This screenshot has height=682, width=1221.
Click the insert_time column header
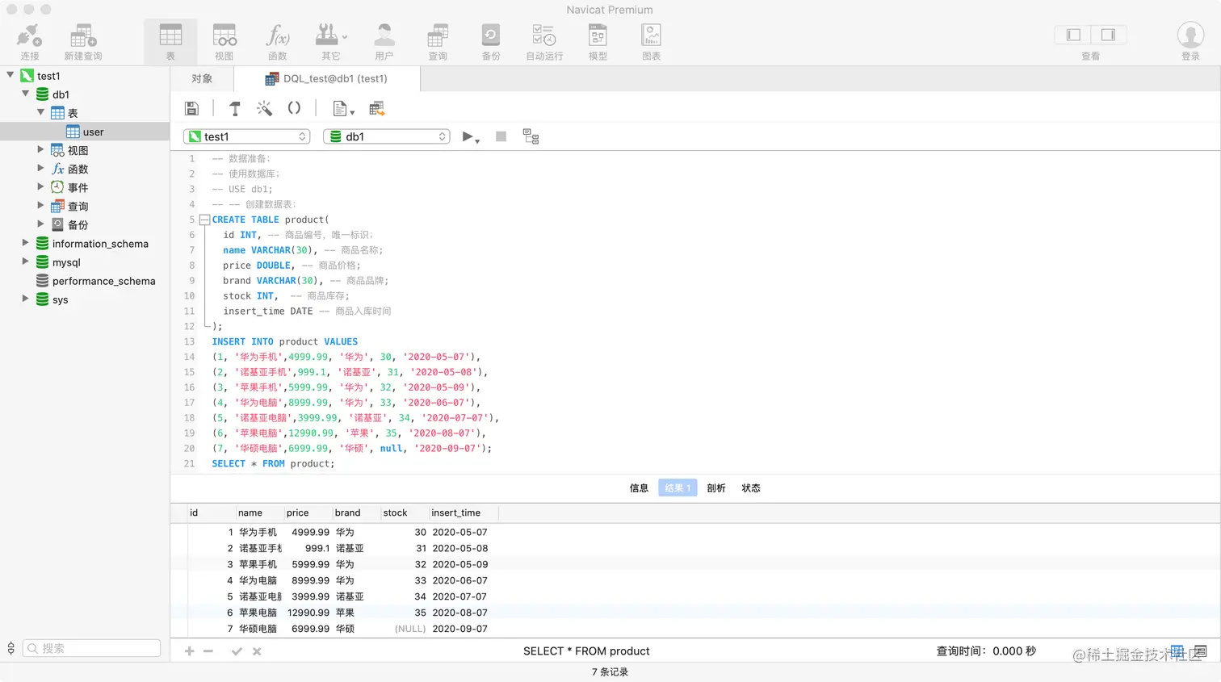pyautogui.click(x=464, y=513)
